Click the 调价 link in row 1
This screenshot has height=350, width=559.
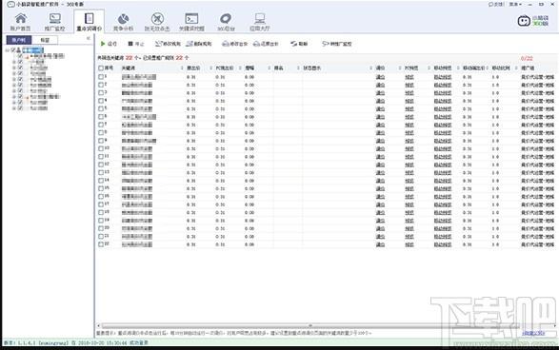(380, 77)
